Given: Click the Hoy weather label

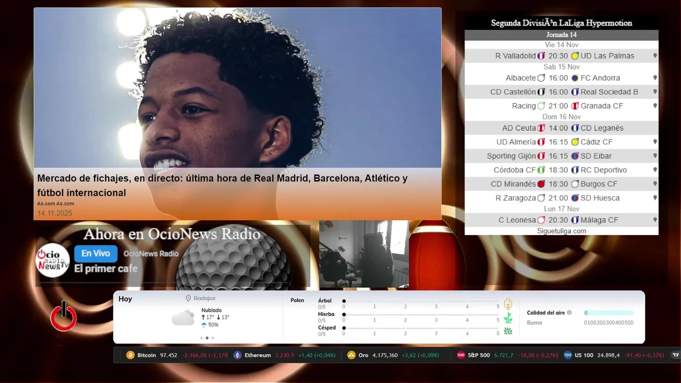Looking at the screenshot, I should [126, 299].
